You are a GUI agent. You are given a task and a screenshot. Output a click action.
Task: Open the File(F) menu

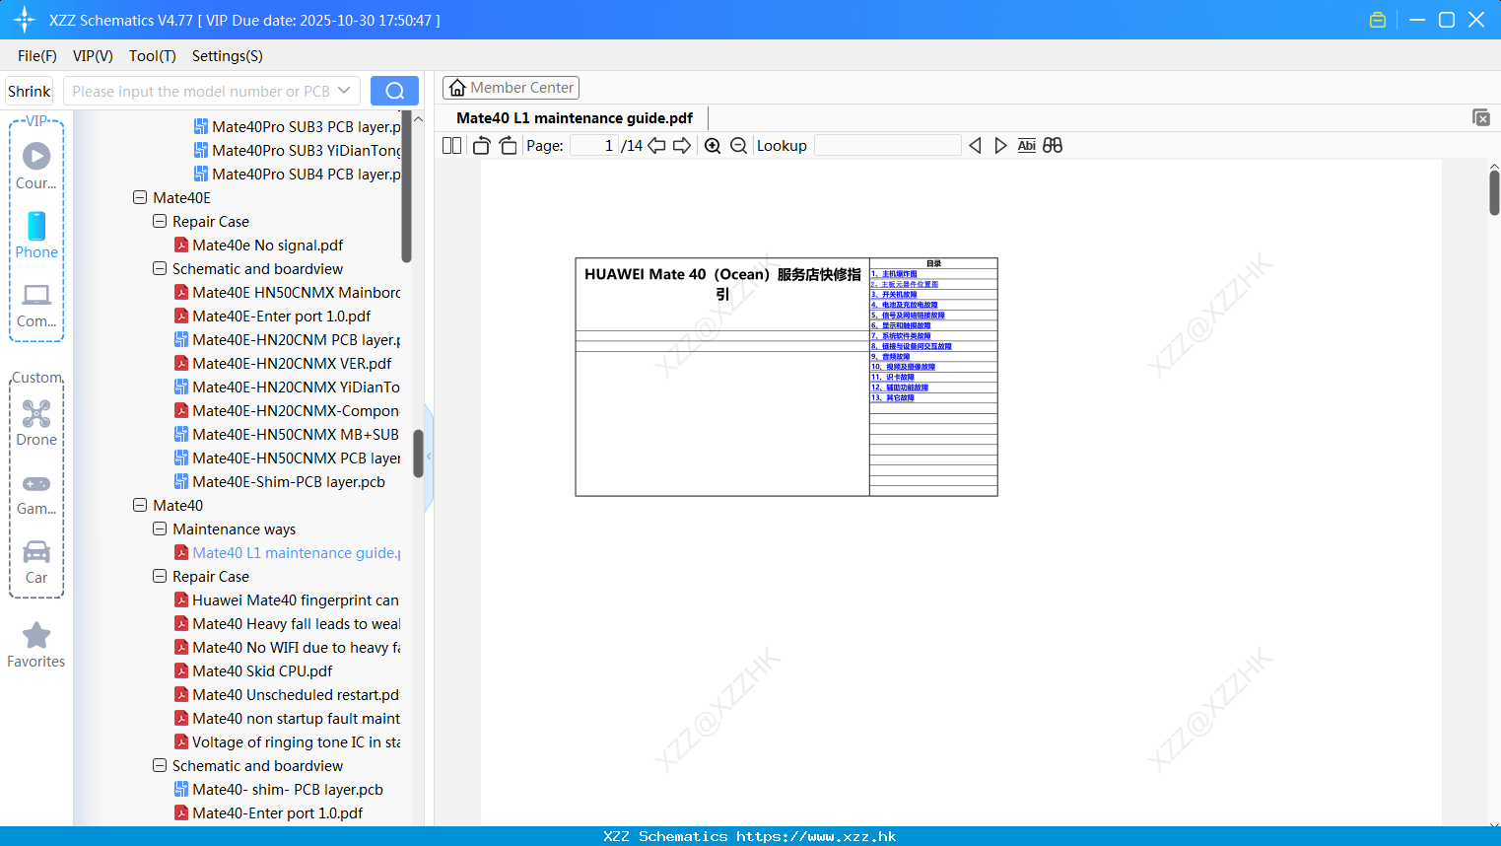37,56
